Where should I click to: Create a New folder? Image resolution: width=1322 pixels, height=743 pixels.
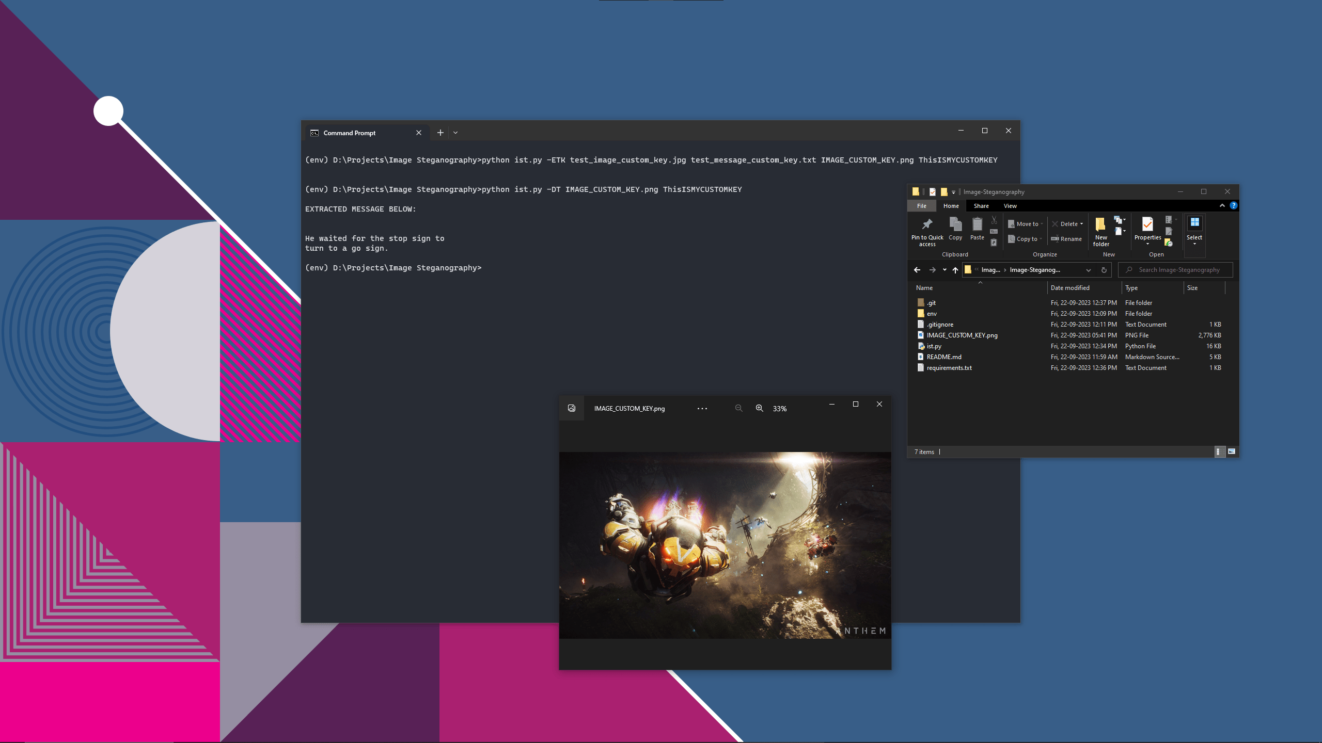1101,232
